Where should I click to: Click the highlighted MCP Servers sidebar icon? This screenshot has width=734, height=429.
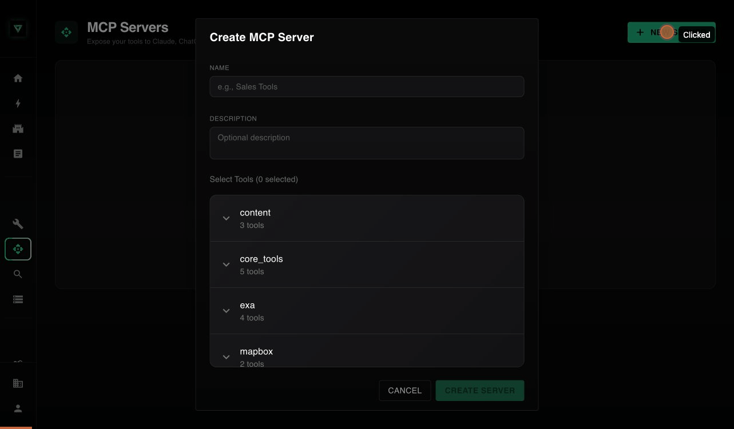click(x=18, y=249)
